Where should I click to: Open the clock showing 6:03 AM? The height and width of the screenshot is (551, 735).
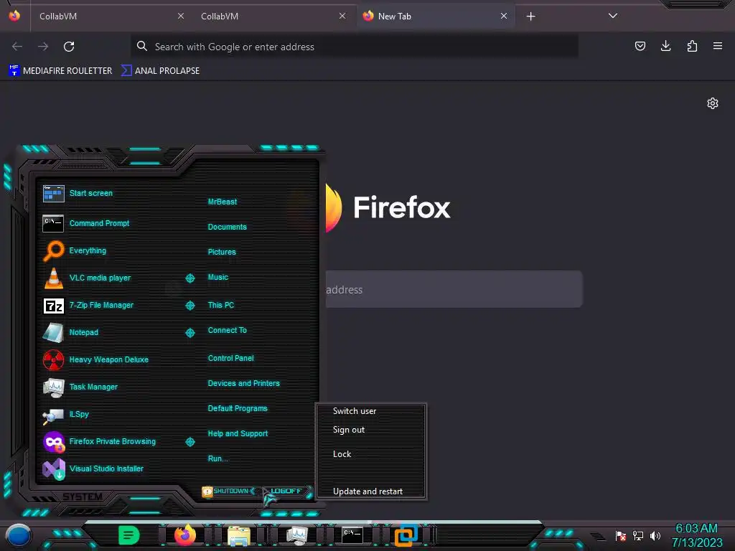pos(696,535)
